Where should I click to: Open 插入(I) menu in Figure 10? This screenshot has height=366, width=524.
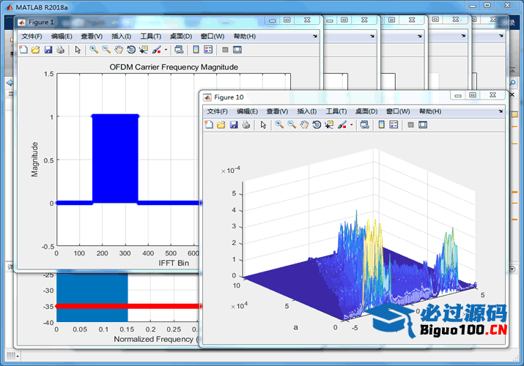coord(307,111)
